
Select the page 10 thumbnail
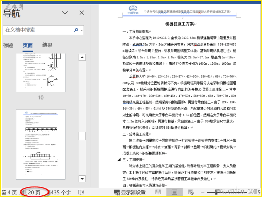coord(41,73)
